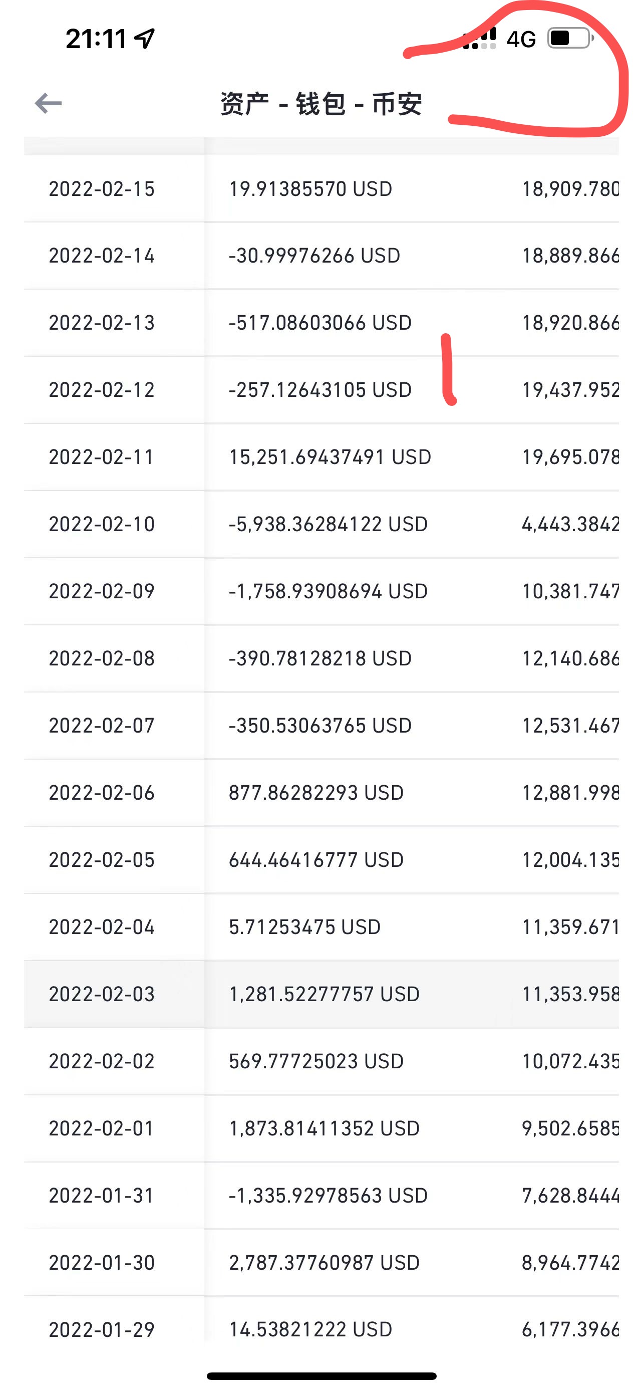Open the 2022-02-10 record
643x1392 pixels.
tap(321, 524)
